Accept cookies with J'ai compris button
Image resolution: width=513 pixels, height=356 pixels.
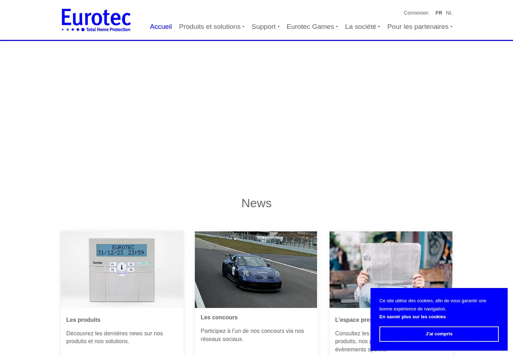[439, 334]
